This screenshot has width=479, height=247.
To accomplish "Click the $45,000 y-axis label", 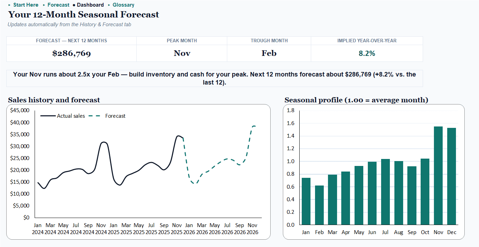I will [x=20, y=110].
